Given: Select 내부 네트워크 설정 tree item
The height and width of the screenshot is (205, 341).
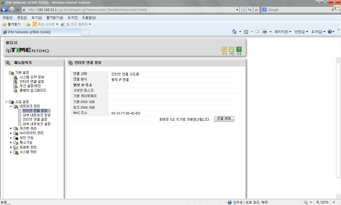Looking at the screenshot, I should [x=36, y=124].
